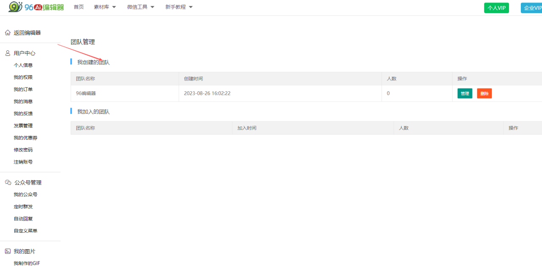The image size is (542, 267).
Task: Open 我的反馈 in the sidebar
Action: 23,113
